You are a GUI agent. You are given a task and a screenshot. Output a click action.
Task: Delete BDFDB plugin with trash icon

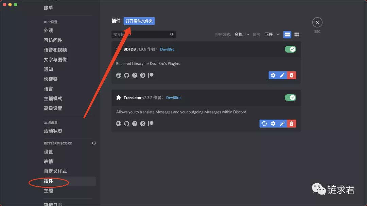[x=292, y=75]
